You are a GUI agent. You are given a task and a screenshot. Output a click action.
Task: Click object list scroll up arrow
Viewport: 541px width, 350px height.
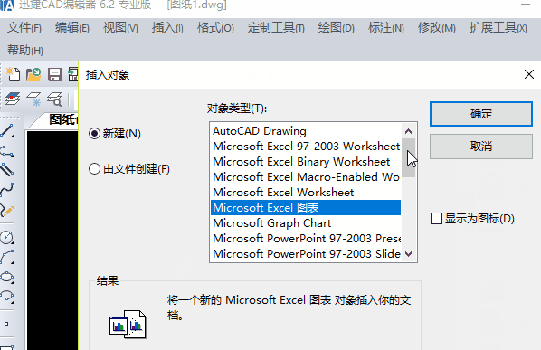click(409, 131)
